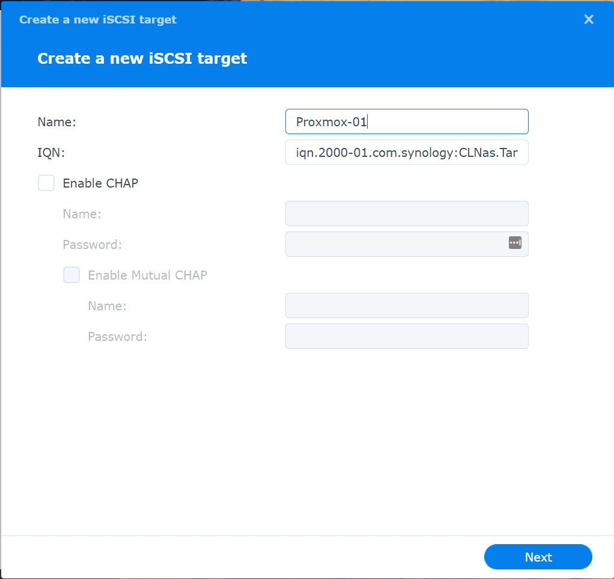Click the Mutual CHAP Name field

407,305
